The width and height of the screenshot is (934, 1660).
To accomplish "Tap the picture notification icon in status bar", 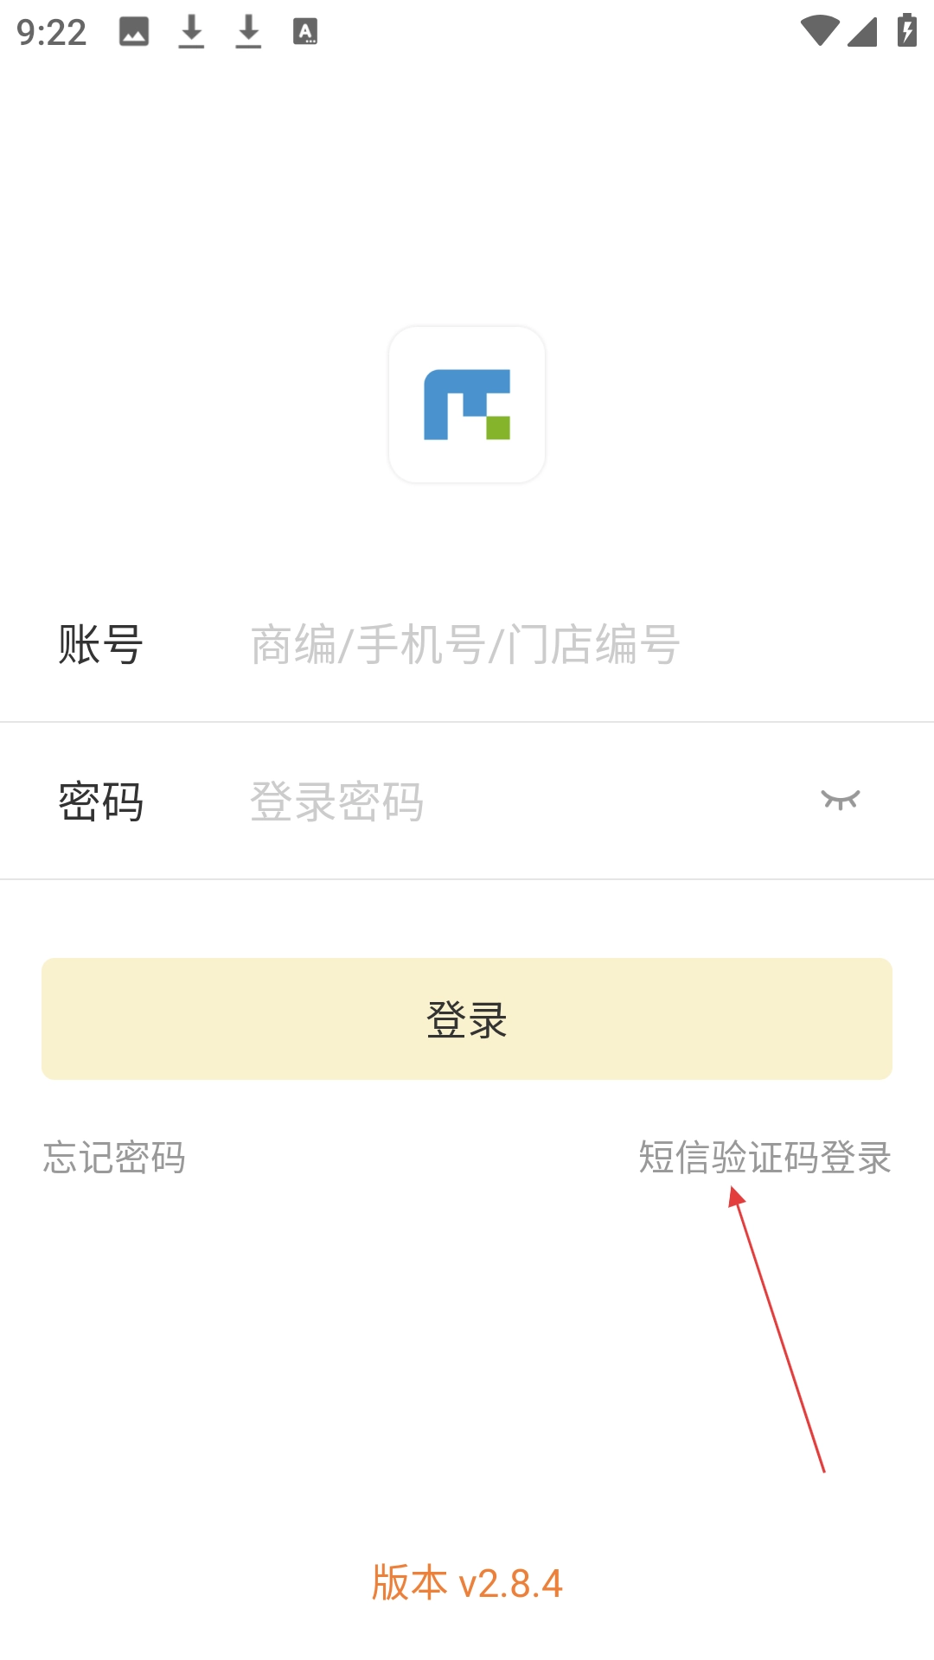I will pos(134,32).
